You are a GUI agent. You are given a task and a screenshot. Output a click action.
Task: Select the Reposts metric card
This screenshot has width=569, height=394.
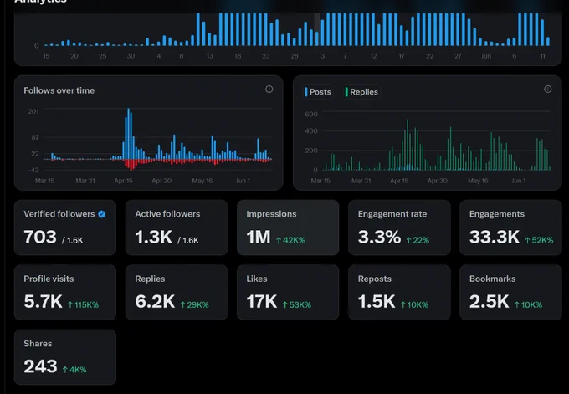point(399,293)
